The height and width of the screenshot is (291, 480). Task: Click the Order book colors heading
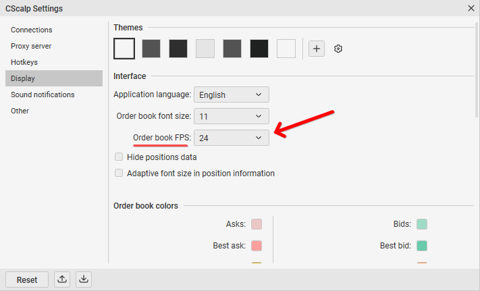(x=146, y=206)
